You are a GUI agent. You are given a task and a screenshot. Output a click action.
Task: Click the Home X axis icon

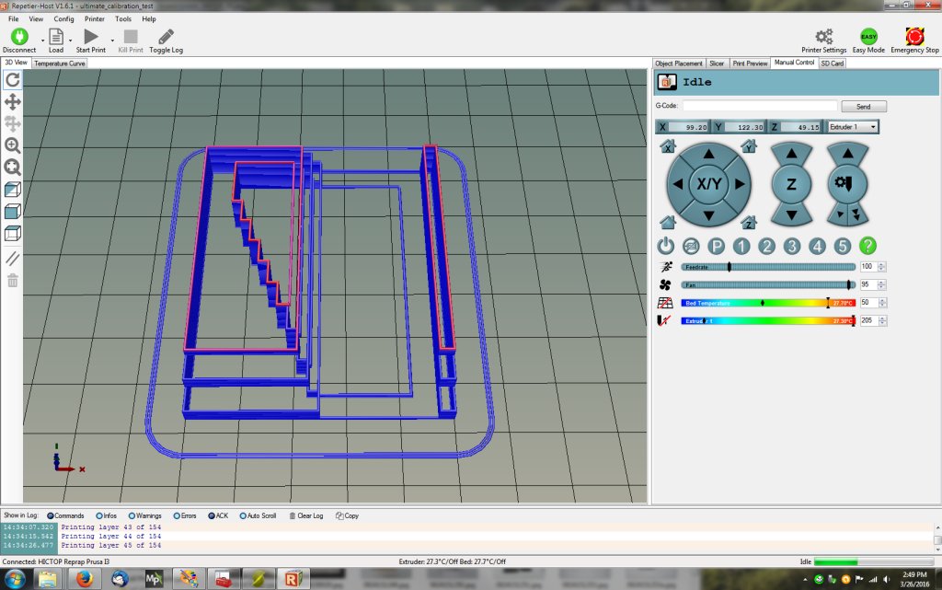pyautogui.click(x=668, y=146)
